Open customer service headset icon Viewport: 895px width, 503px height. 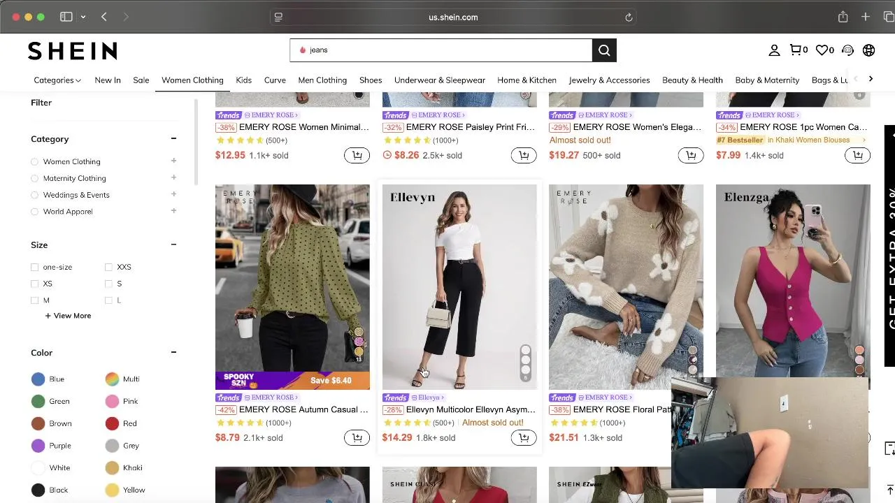coord(847,50)
